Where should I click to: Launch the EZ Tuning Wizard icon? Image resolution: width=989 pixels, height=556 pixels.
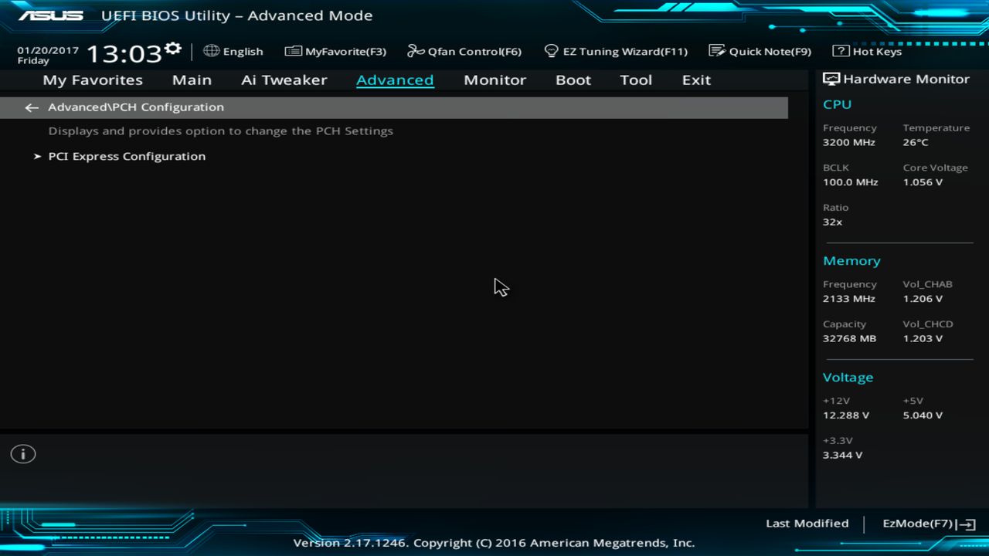pyautogui.click(x=551, y=51)
